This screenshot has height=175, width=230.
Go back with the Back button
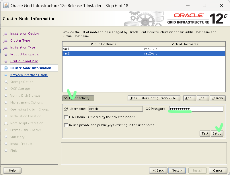pos(158,170)
